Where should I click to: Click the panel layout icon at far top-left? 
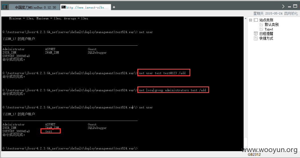coord(5,7)
